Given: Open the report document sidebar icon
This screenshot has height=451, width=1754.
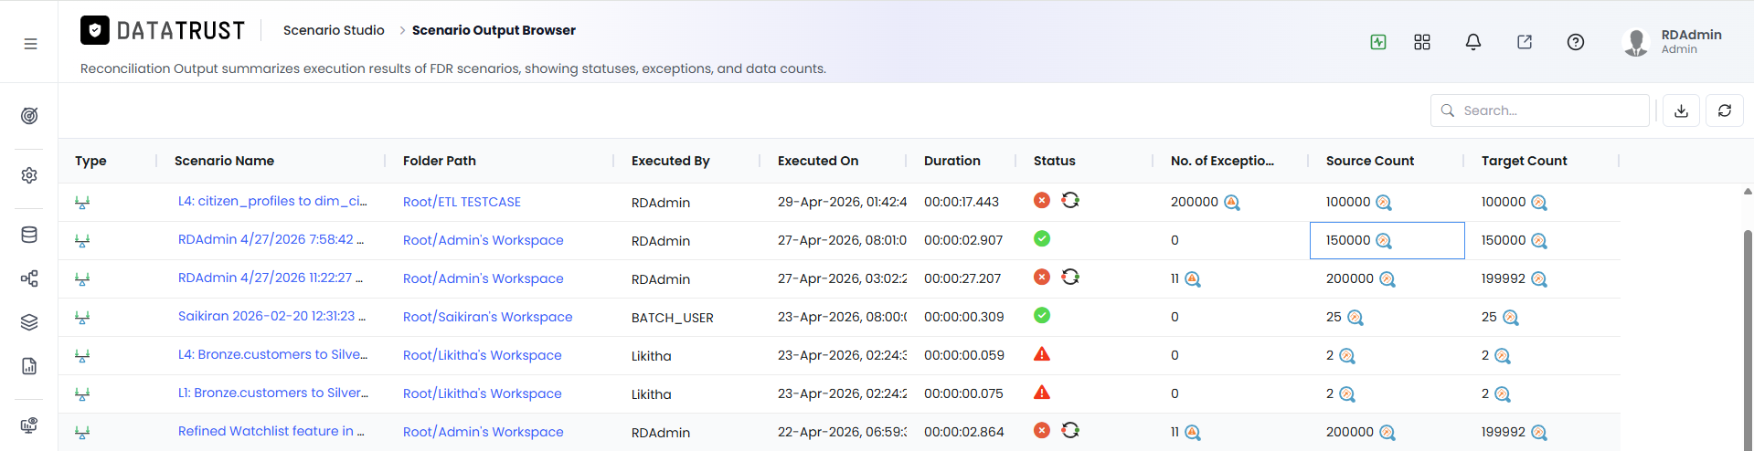Looking at the screenshot, I should 29,366.
